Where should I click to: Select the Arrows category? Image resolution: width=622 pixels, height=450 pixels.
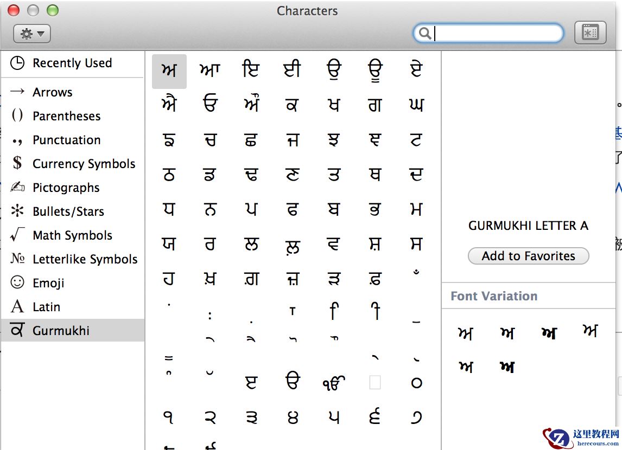[x=52, y=92]
